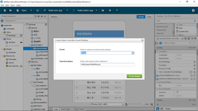Open the Log tab
The image size is (198, 111).
[x=56, y=109]
